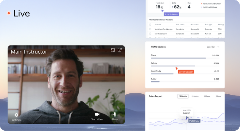
Task: Click the red ValidCreditCardNumber legend dot
Action: [202, 4]
